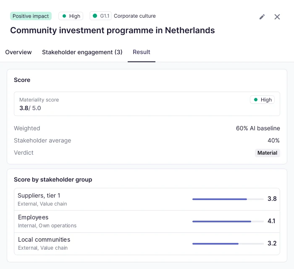The image size is (294, 269).
Task: Click the 3.8/ 5.0 score value
Action: click(x=30, y=108)
